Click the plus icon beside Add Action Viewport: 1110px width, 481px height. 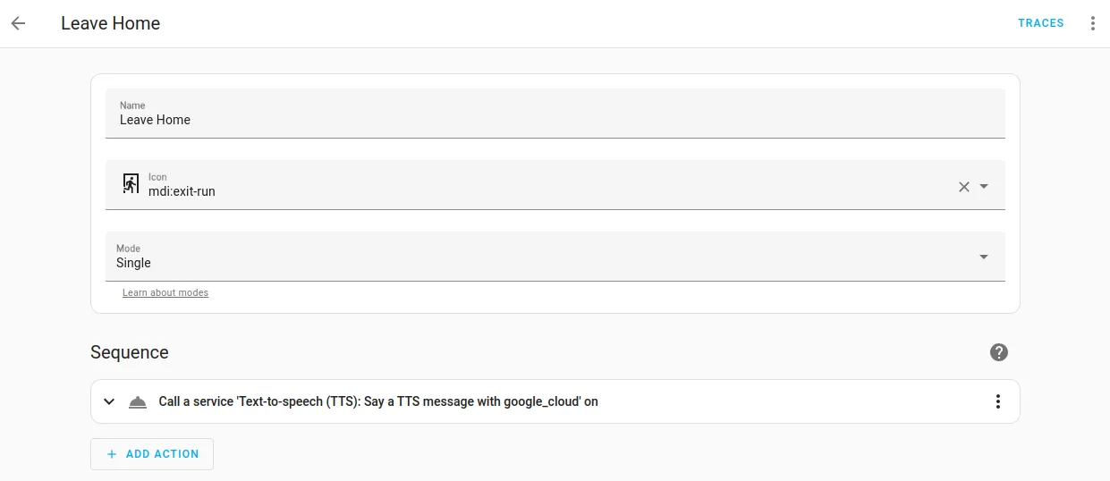112,454
